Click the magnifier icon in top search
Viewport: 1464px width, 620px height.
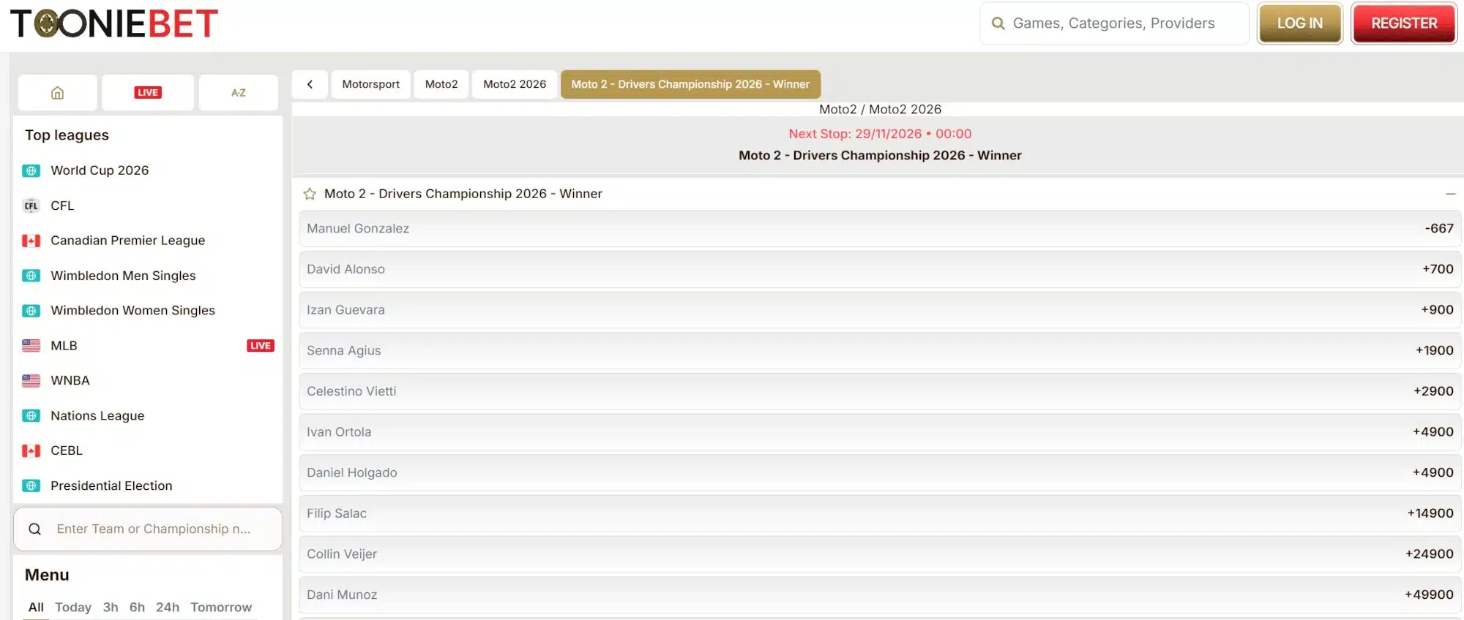pyautogui.click(x=998, y=23)
